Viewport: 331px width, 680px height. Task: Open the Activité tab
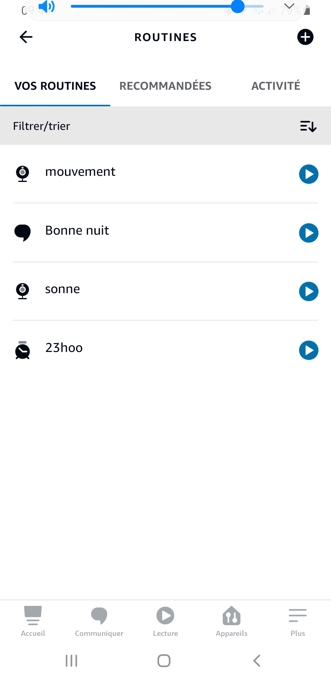[x=276, y=86]
